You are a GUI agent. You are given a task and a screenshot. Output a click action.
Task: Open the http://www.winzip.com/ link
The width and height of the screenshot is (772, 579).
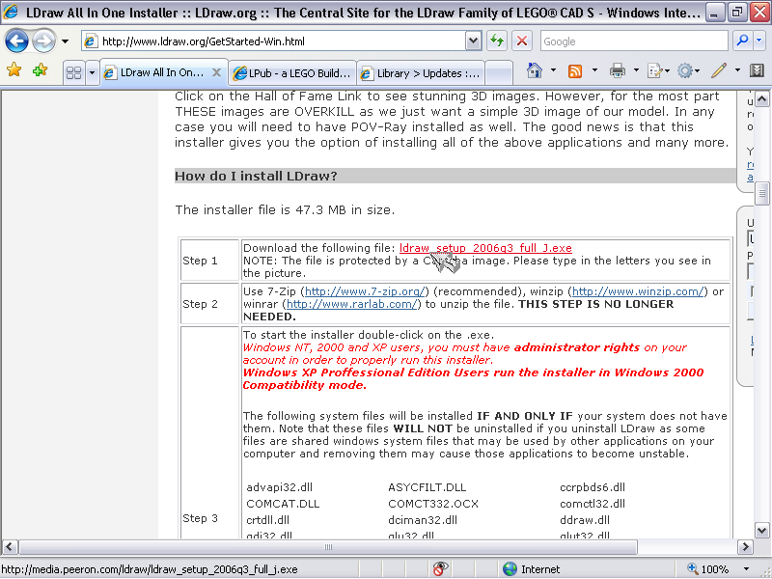pos(638,291)
